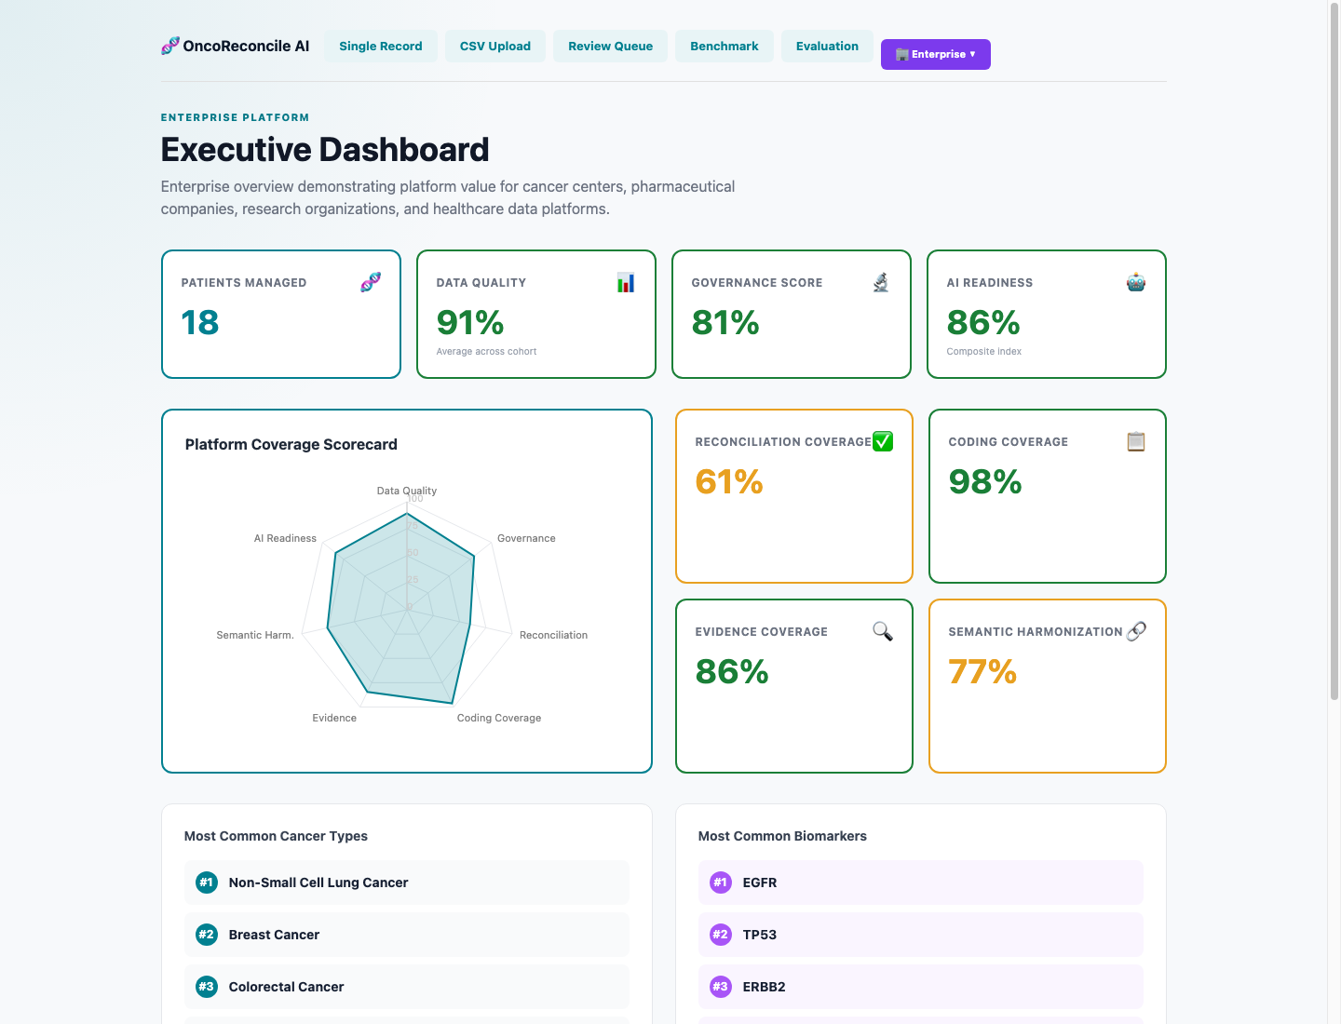The image size is (1341, 1024).
Task: Click the 86% Evidence Coverage value
Action: coord(732,671)
